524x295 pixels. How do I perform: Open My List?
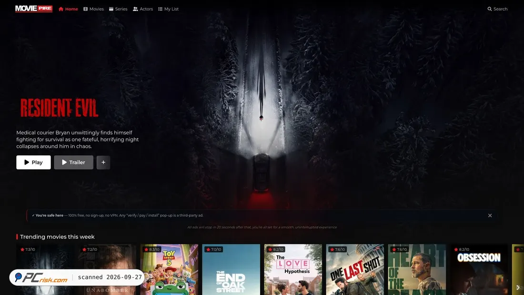coord(169,9)
